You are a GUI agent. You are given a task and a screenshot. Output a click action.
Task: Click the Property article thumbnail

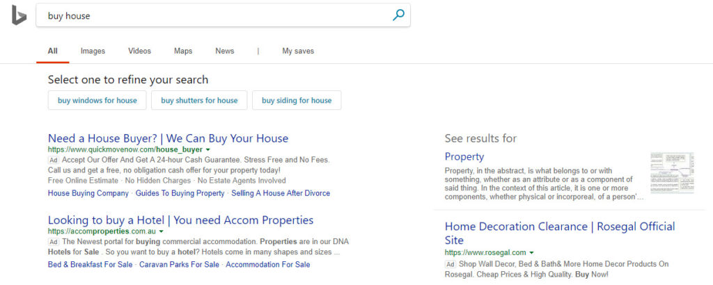pos(672,172)
